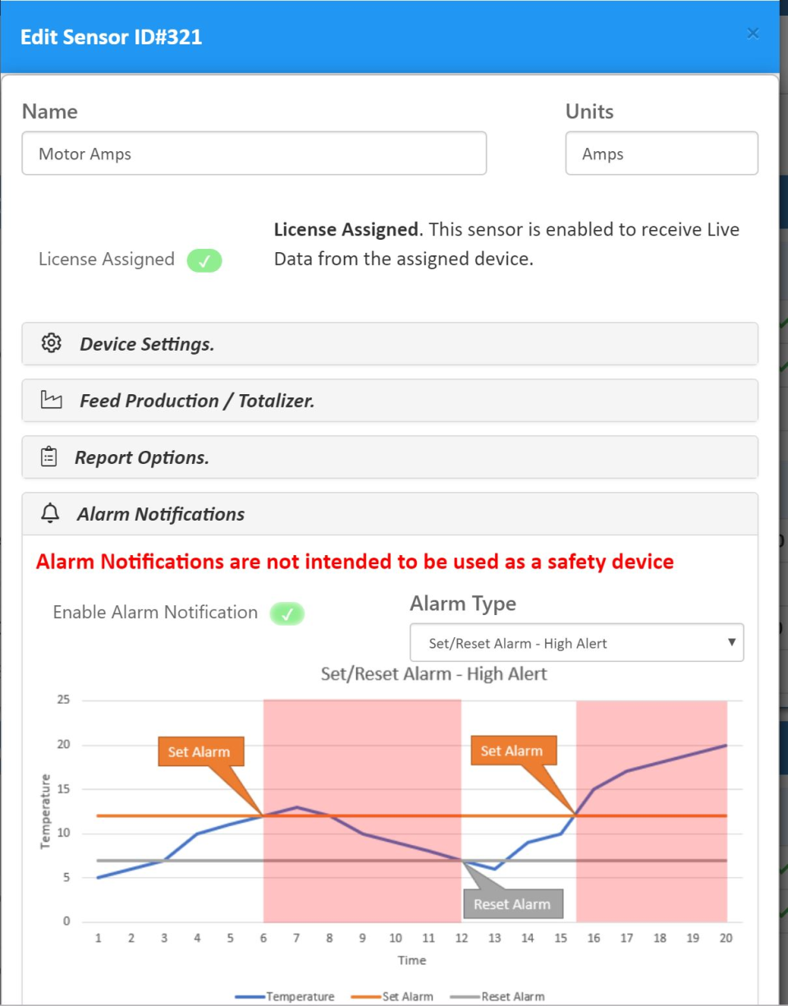Click the factory icon beside Feed Production / Totalizer

pos(51,400)
